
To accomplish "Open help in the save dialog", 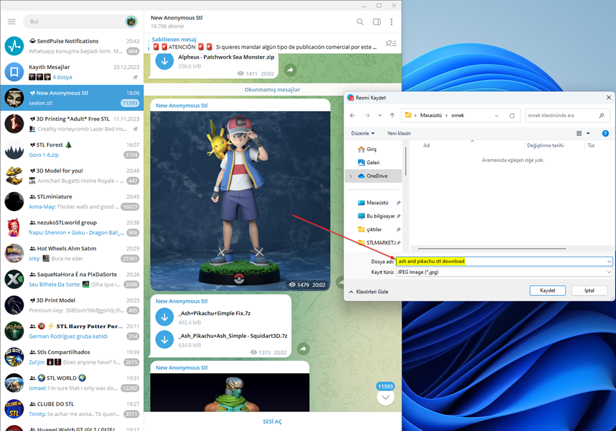I will [606, 133].
